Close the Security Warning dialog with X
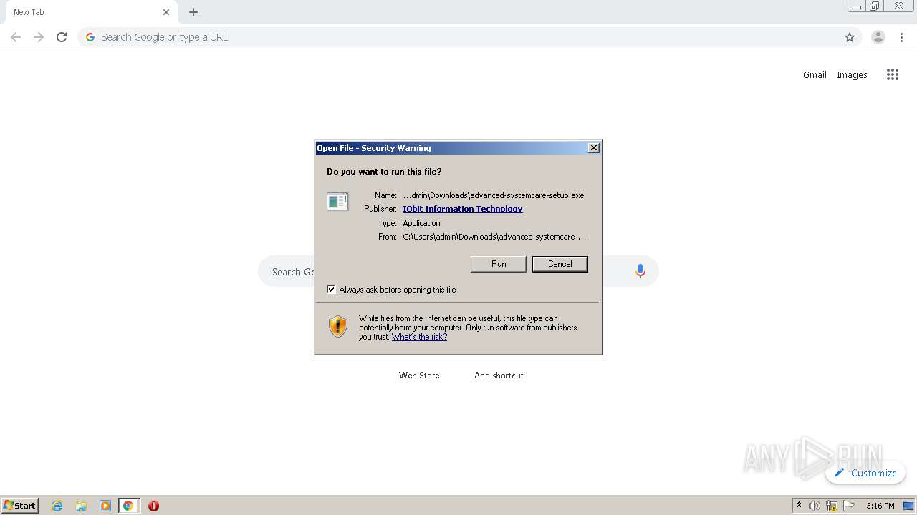Image resolution: width=917 pixels, height=515 pixels. 593,148
